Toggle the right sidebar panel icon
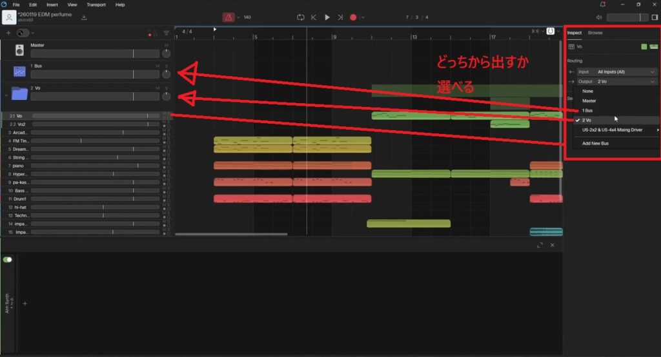This screenshot has width=661, height=357. pyautogui.click(x=655, y=17)
